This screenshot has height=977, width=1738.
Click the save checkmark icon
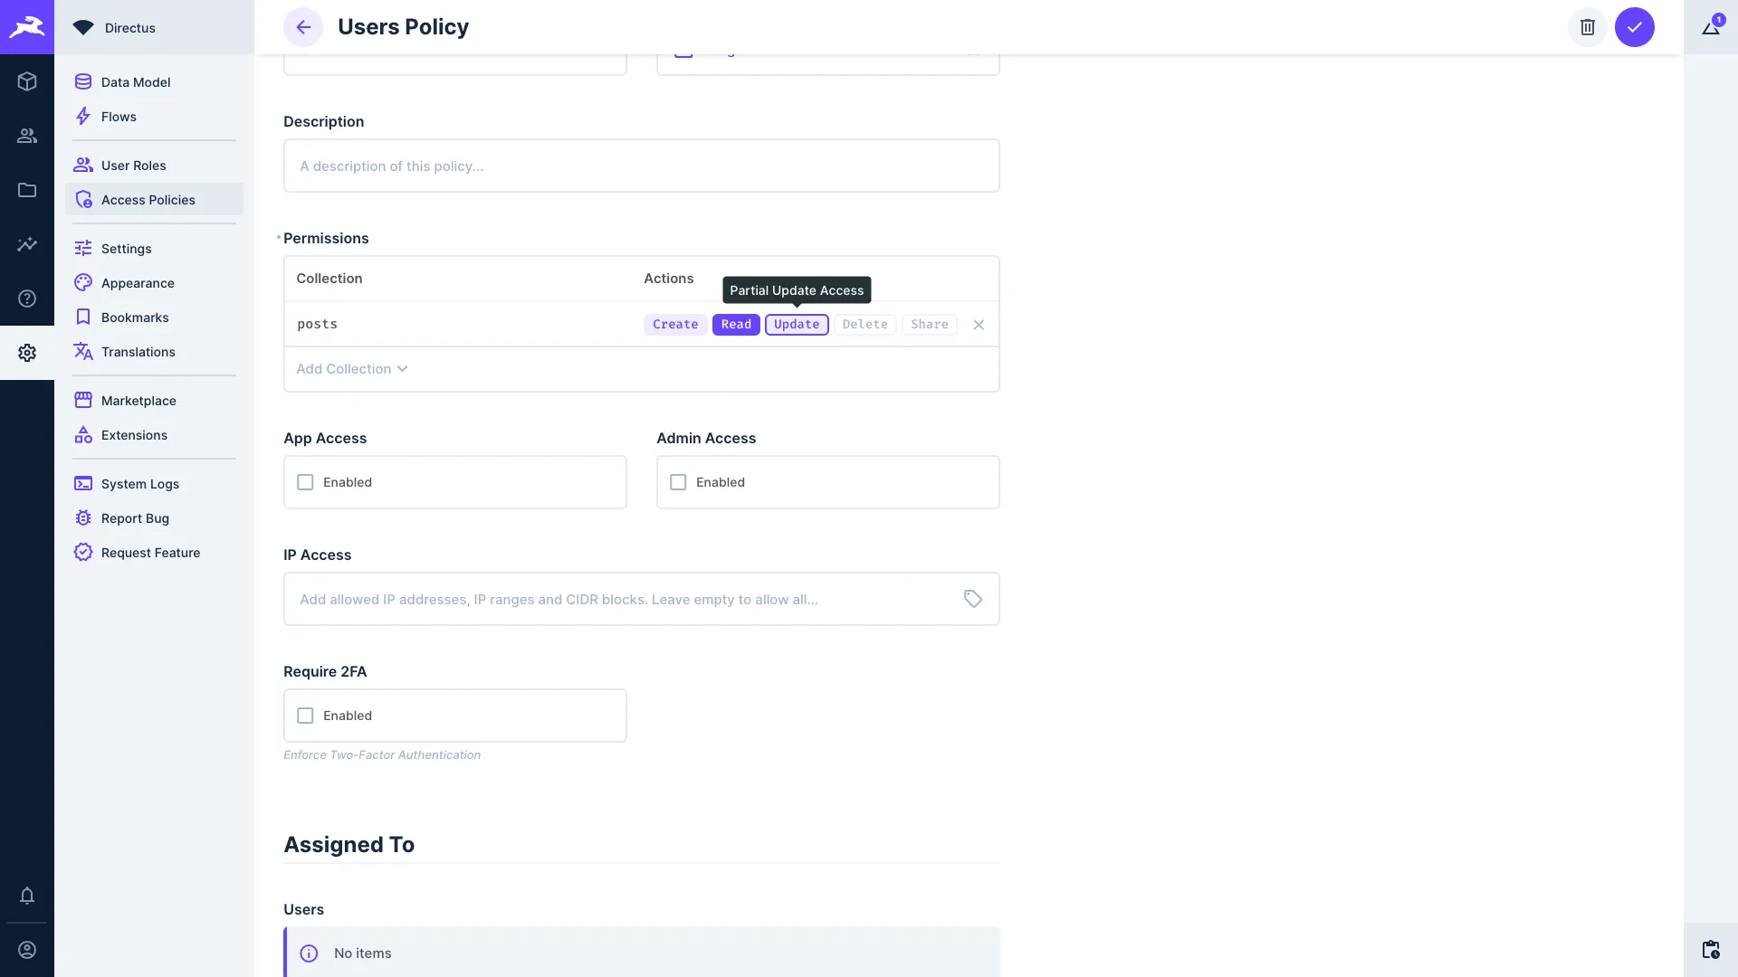click(1634, 26)
